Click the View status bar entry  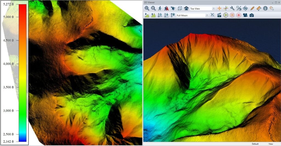[271, 144]
